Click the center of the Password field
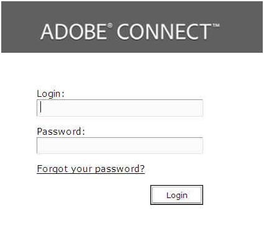Screen dimensions: 264x226 pos(120,146)
